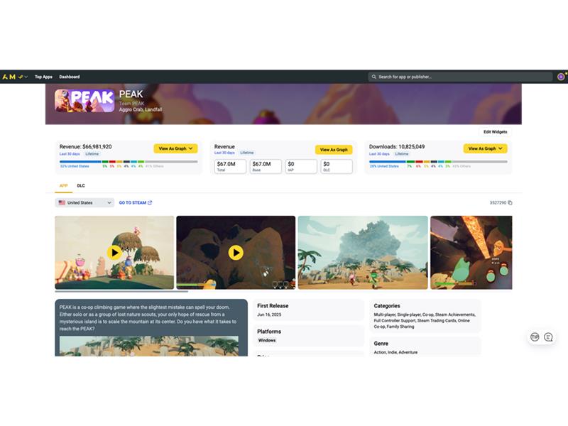Copy the app ID 3527290
The image size is (568, 426).
(510, 203)
